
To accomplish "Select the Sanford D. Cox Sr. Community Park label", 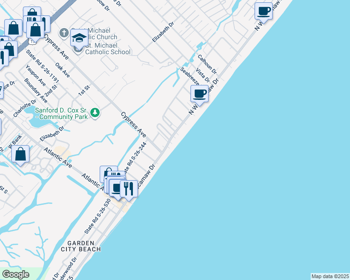I will [x=61, y=113].
